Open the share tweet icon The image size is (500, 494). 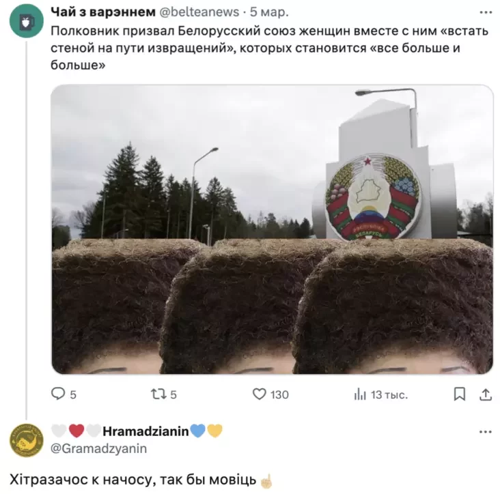(486, 394)
